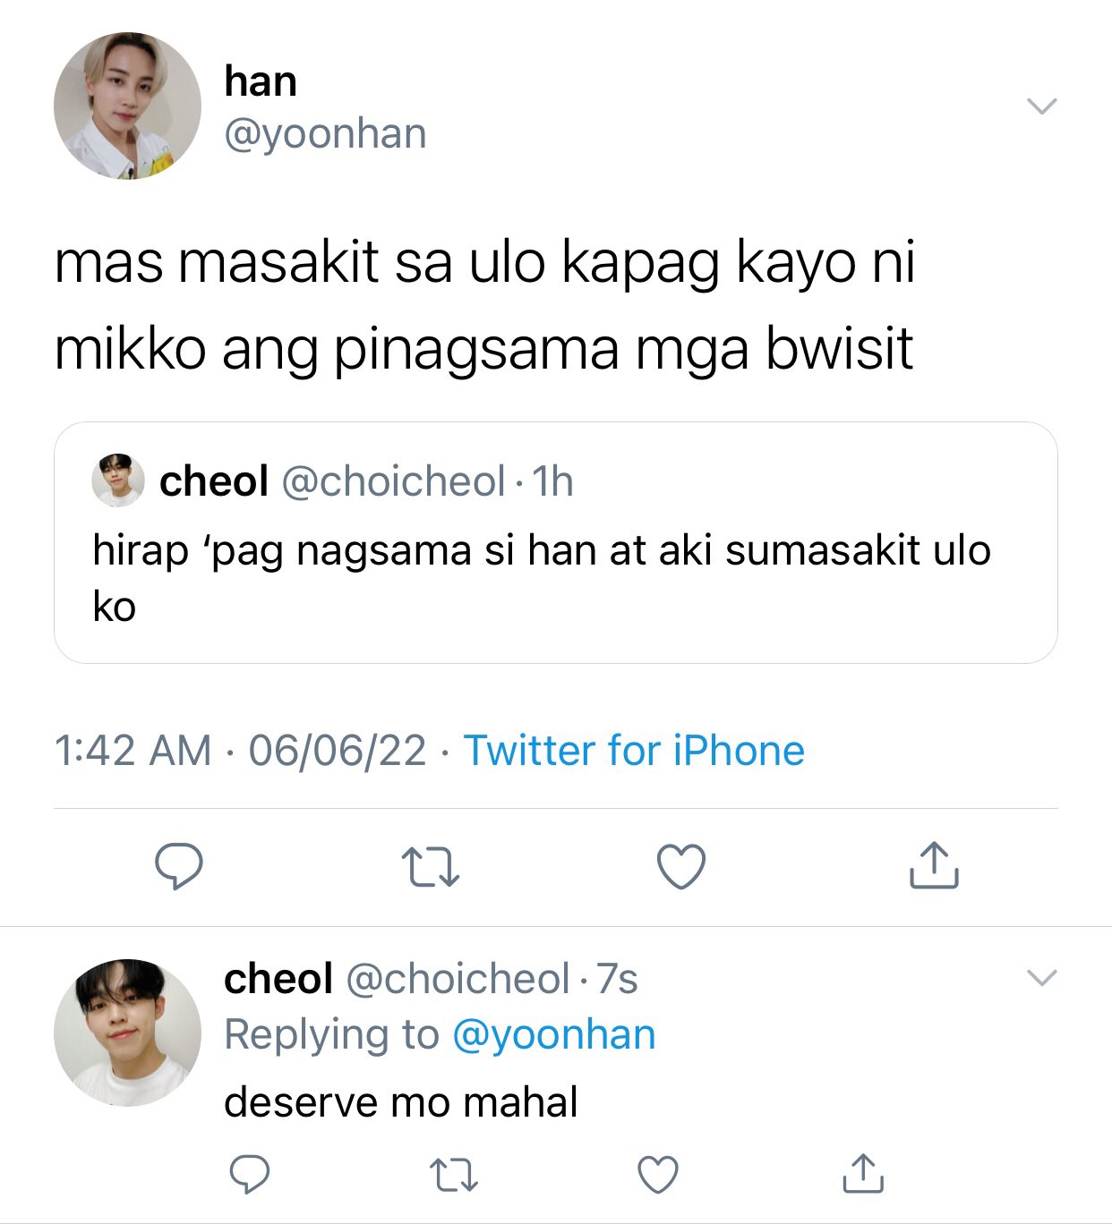This screenshot has width=1112, height=1224.
Task: Open han's display name at top
Action: click(x=261, y=81)
